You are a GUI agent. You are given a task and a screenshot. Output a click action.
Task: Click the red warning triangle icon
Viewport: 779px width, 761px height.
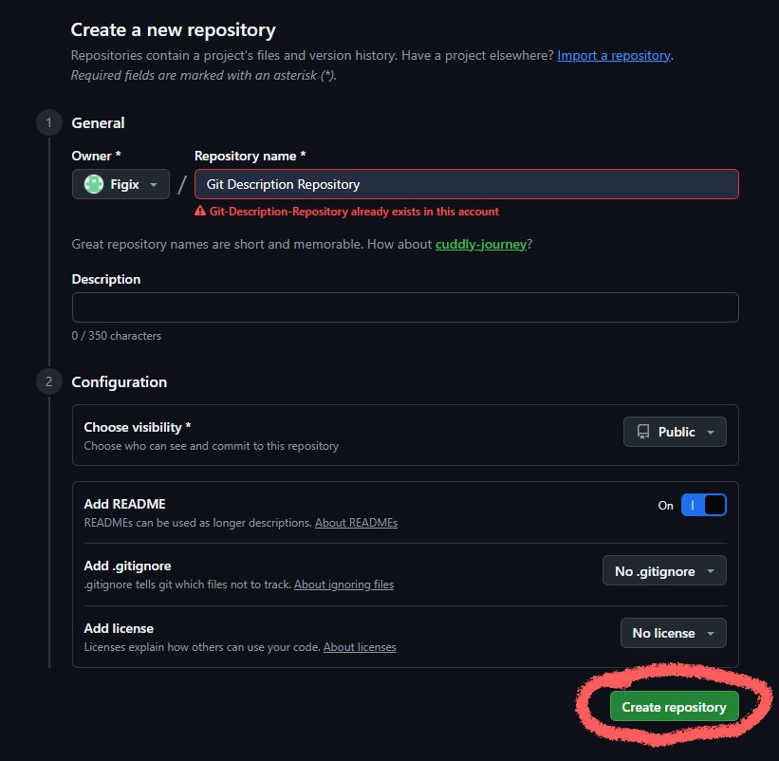click(x=200, y=212)
